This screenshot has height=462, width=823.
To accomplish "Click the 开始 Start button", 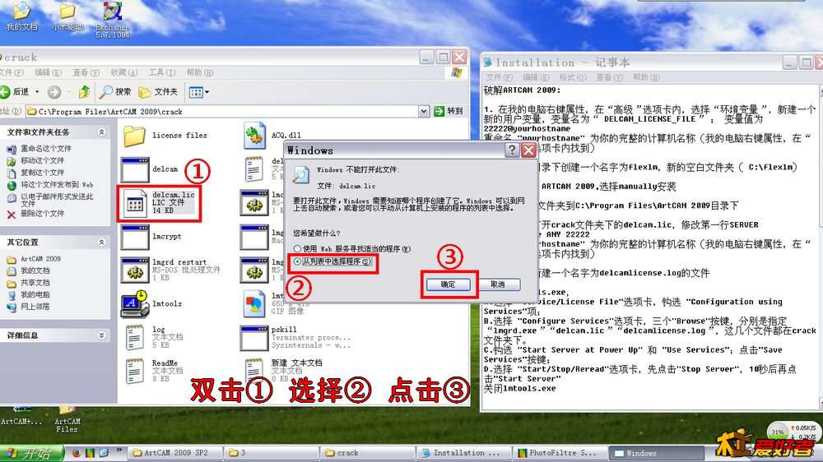I will (30, 453).
